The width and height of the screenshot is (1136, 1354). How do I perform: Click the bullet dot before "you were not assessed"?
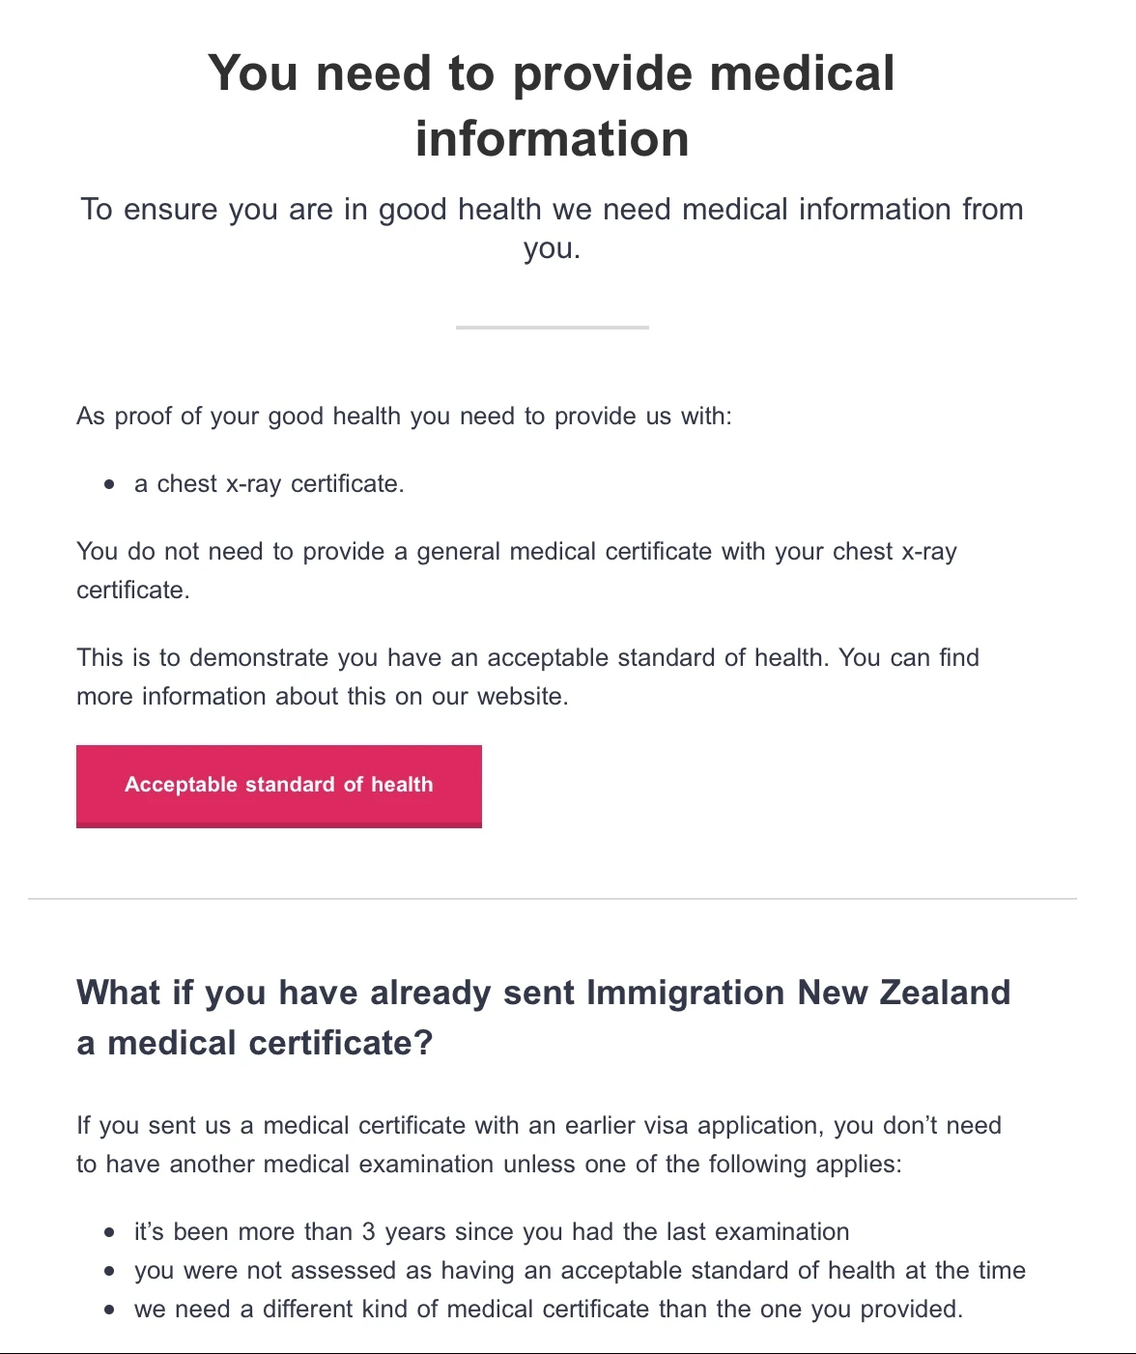click(x=109, y=1272)
